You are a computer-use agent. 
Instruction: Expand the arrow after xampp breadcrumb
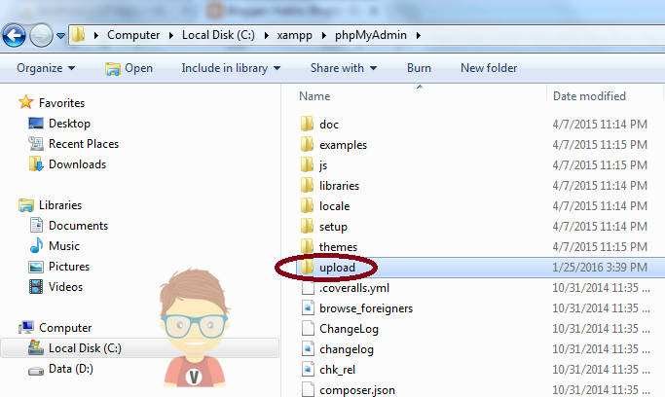coord(323,36)
